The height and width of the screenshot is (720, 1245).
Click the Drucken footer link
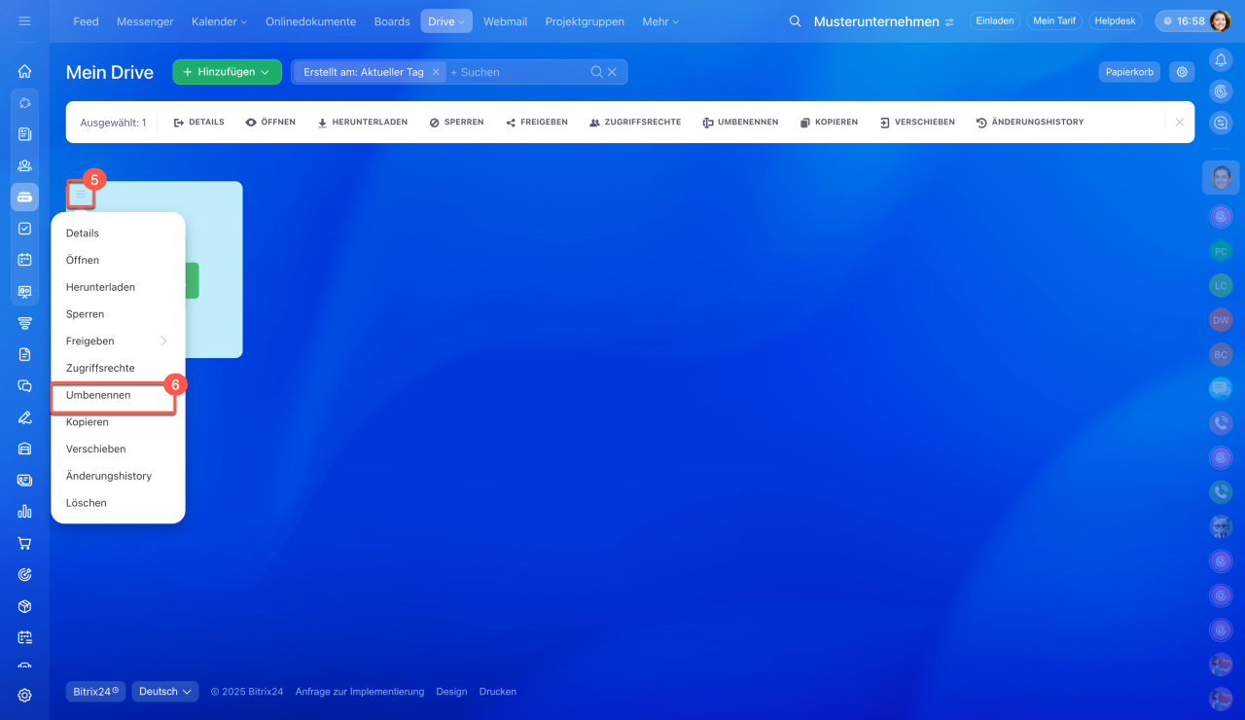[x=498, y=692]
